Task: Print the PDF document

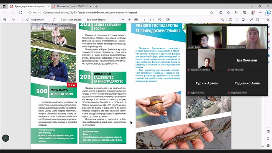Action: click(231, 20)
